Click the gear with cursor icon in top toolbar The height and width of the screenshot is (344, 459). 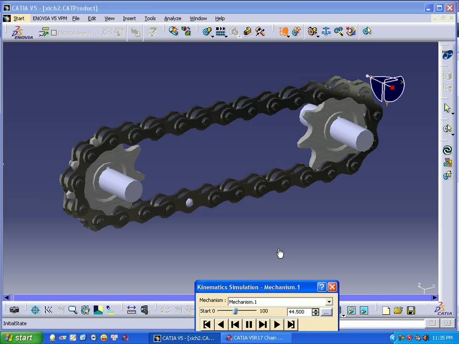click(x=367, y=31)
